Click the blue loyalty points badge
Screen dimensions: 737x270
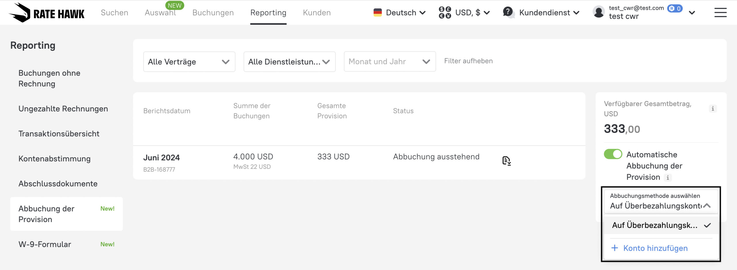point(675,8)
